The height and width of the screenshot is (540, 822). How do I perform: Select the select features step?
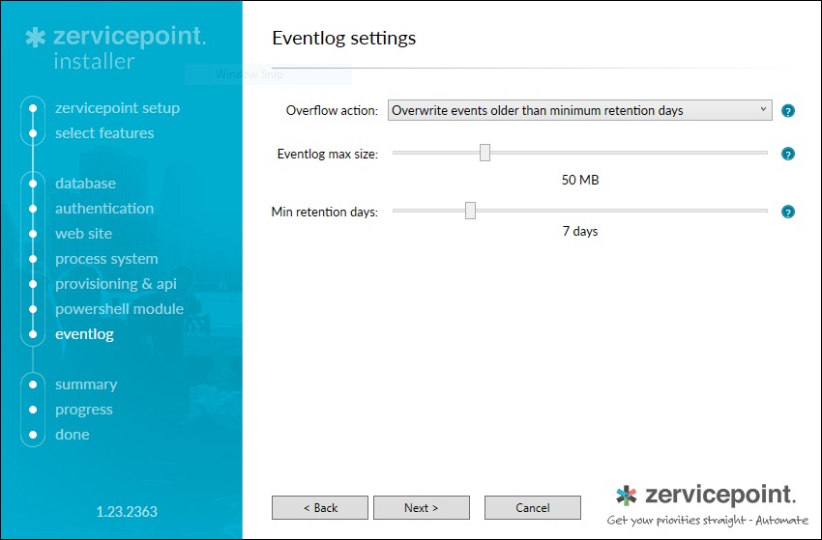[104, 133]
